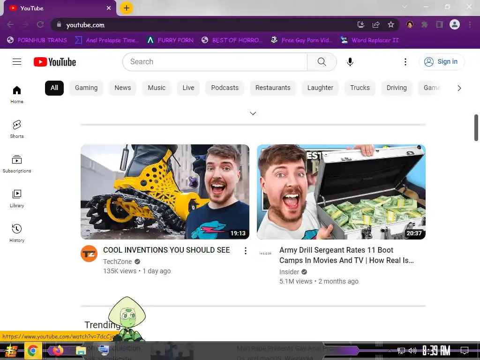The height and width of the screenshot is (360, 480).
Task: Expand section with the down chevron
Action: tap(253, 113)
